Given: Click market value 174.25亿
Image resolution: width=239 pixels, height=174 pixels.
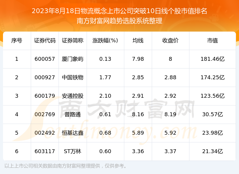Looking at the screenshot, I should (212, 77).
